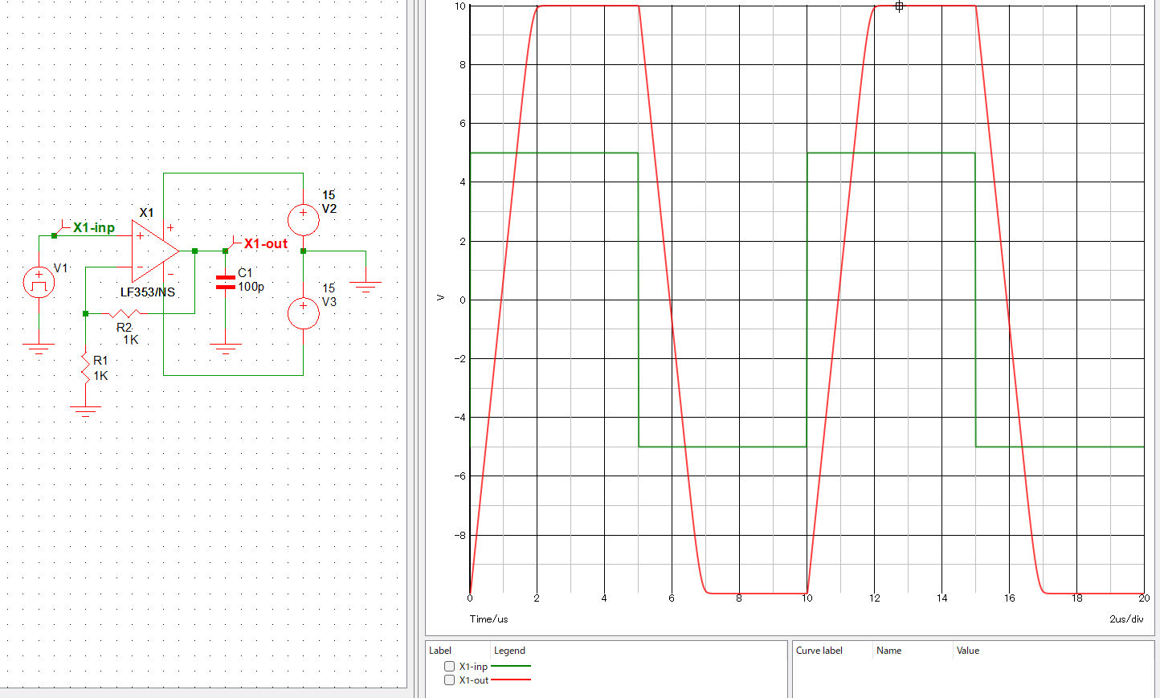Select the X1-out voltage probe
Image resolution: width=1160 pixels, height=698 pixels.
tap(263, 243)
